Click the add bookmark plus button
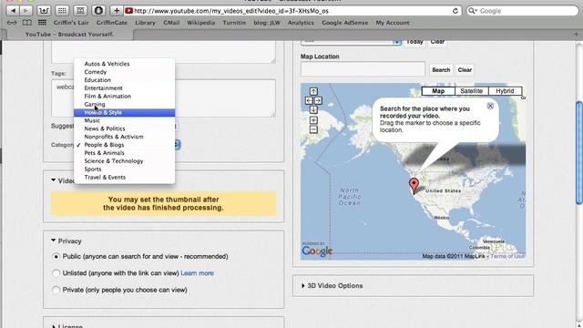This screenshot has width=583, height=328. click(x=117, y=11)
